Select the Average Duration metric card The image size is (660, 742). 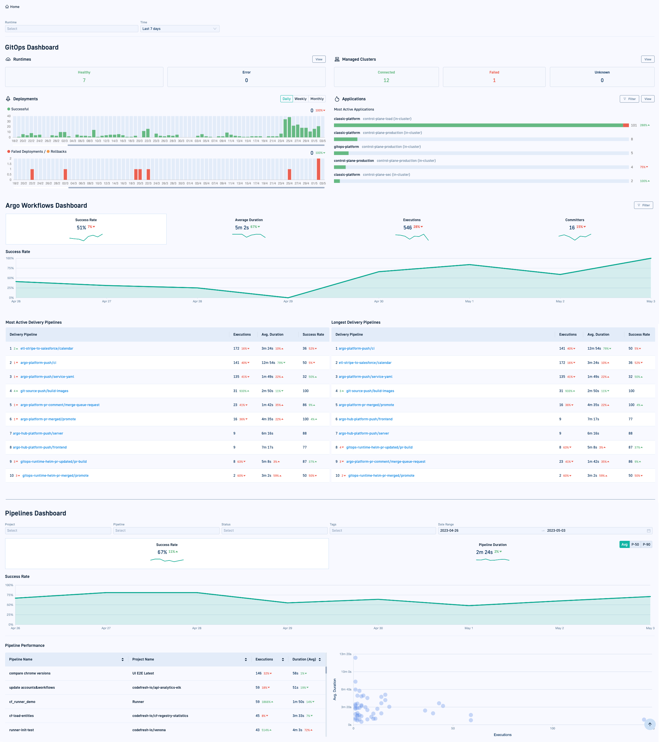coord(249,229)
